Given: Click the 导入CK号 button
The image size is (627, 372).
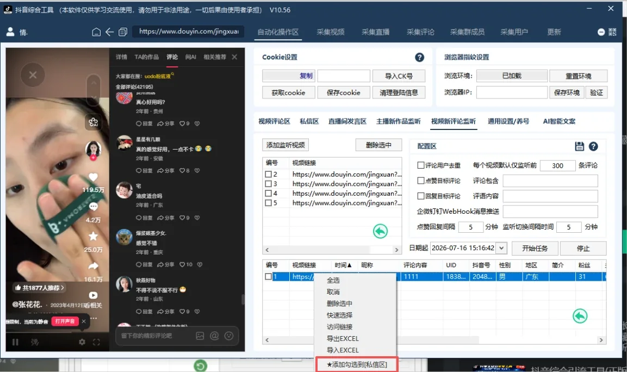Looking at the screenshot, I should (x=399, y=76).
